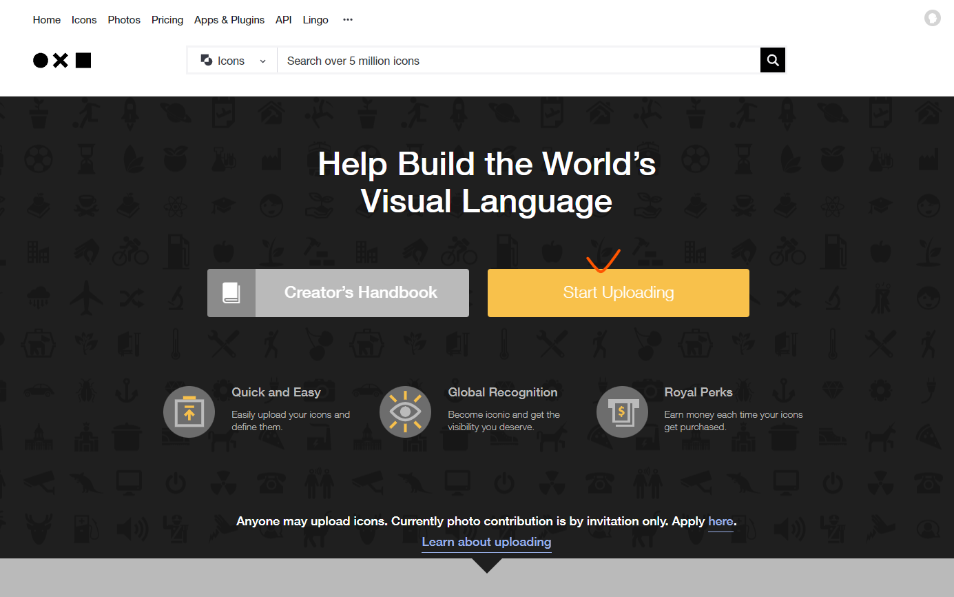Open the Pricing page
Screen dimensions: 954x597
[167, 20]
